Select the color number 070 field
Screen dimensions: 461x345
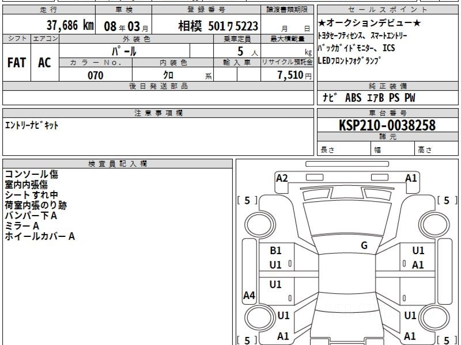point(96,75)
